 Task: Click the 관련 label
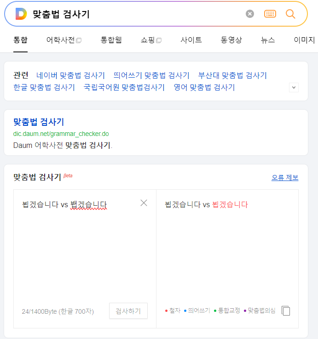(21, 75)
